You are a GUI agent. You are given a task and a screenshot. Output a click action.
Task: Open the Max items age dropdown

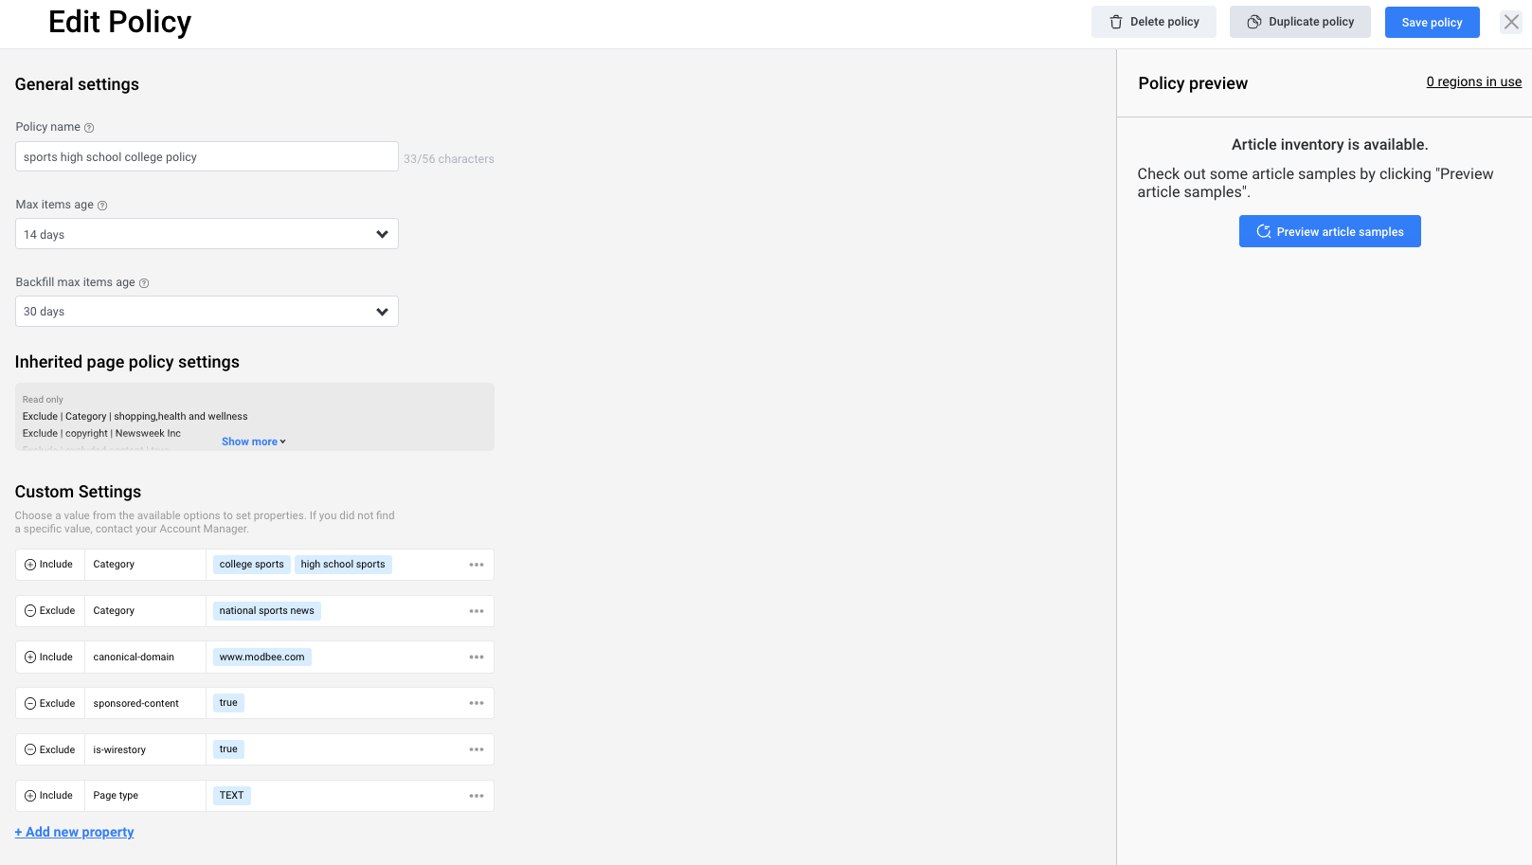[x=382, y=233]
